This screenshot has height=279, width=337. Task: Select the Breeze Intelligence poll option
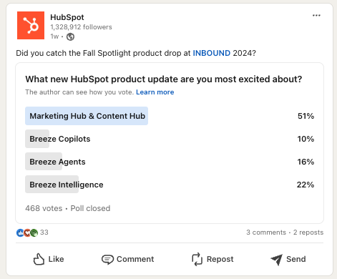[x=170, y=185]
